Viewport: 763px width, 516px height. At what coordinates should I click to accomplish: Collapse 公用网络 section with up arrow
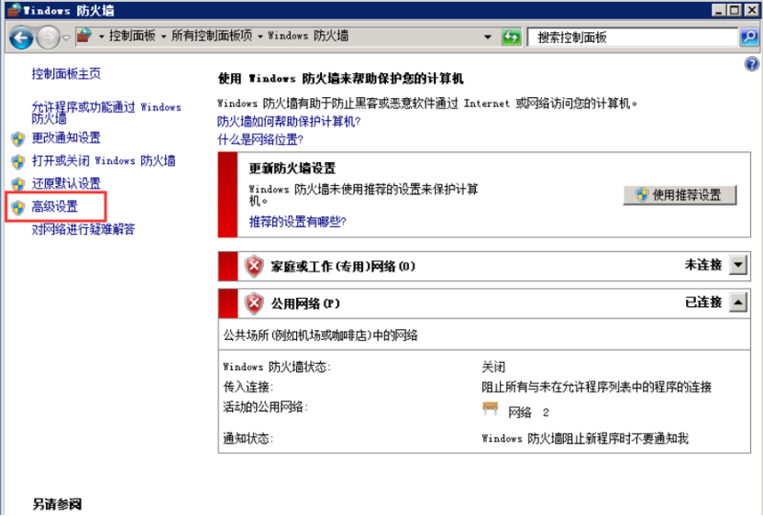[x=738, y=302]
